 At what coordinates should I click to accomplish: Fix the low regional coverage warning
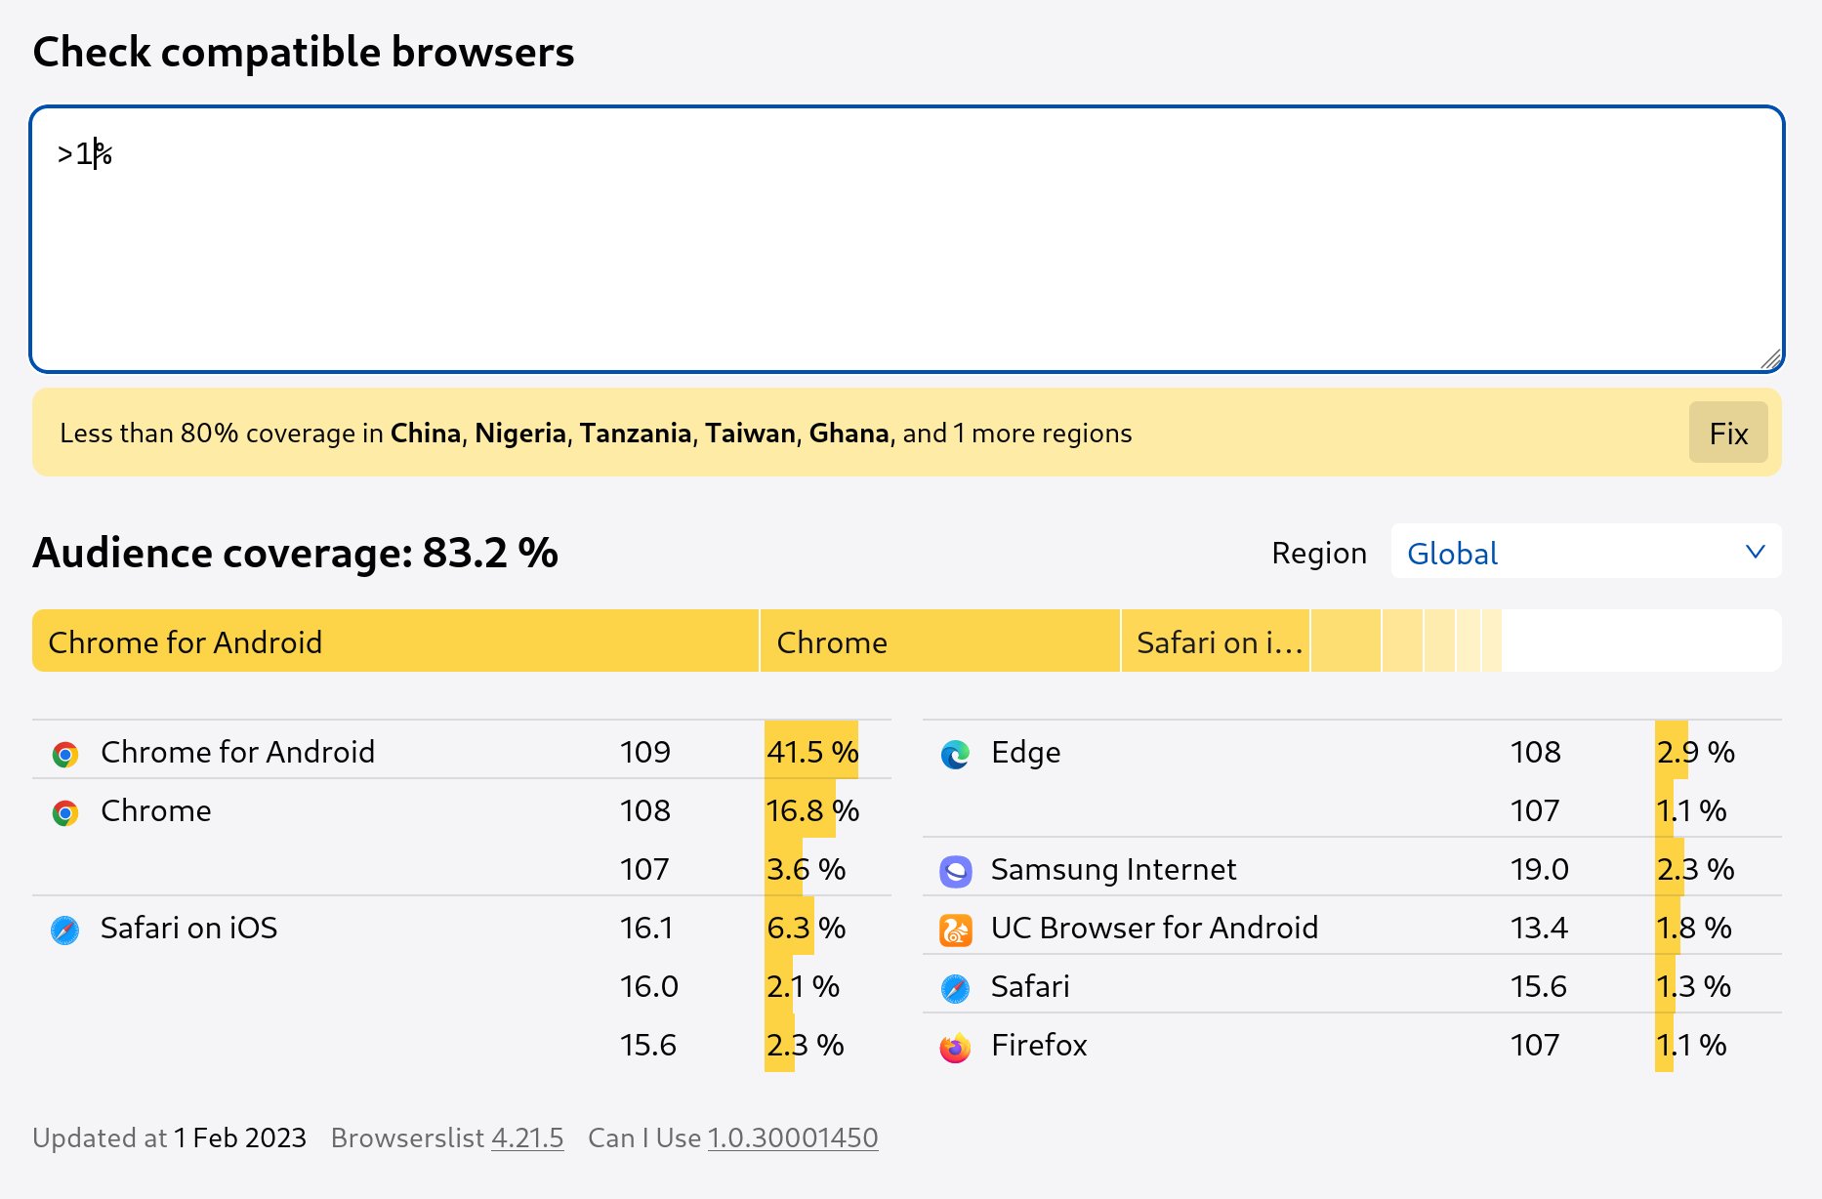tap(1728, 433)
